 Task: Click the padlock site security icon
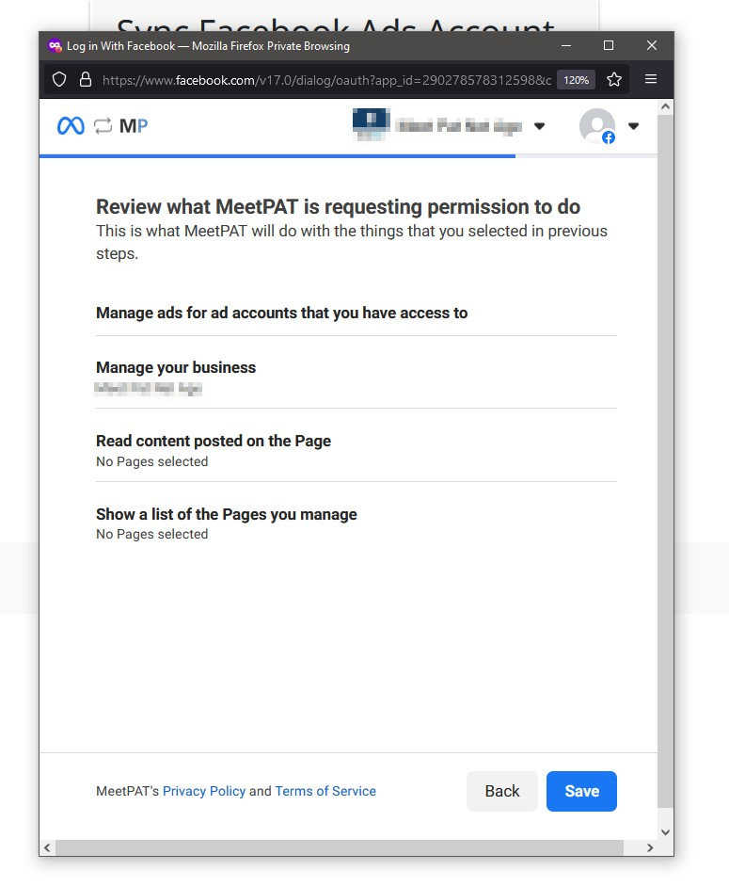[85, 80]
